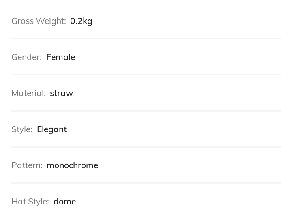Select the Elegant style value
Viewport: 292px width, 219px height.
52,129
